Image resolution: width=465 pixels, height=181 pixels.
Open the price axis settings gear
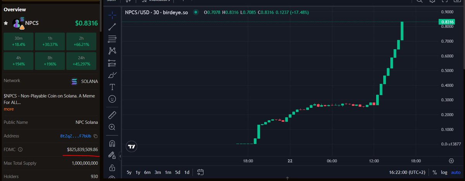pyautogui.click(x=451, y=160)
